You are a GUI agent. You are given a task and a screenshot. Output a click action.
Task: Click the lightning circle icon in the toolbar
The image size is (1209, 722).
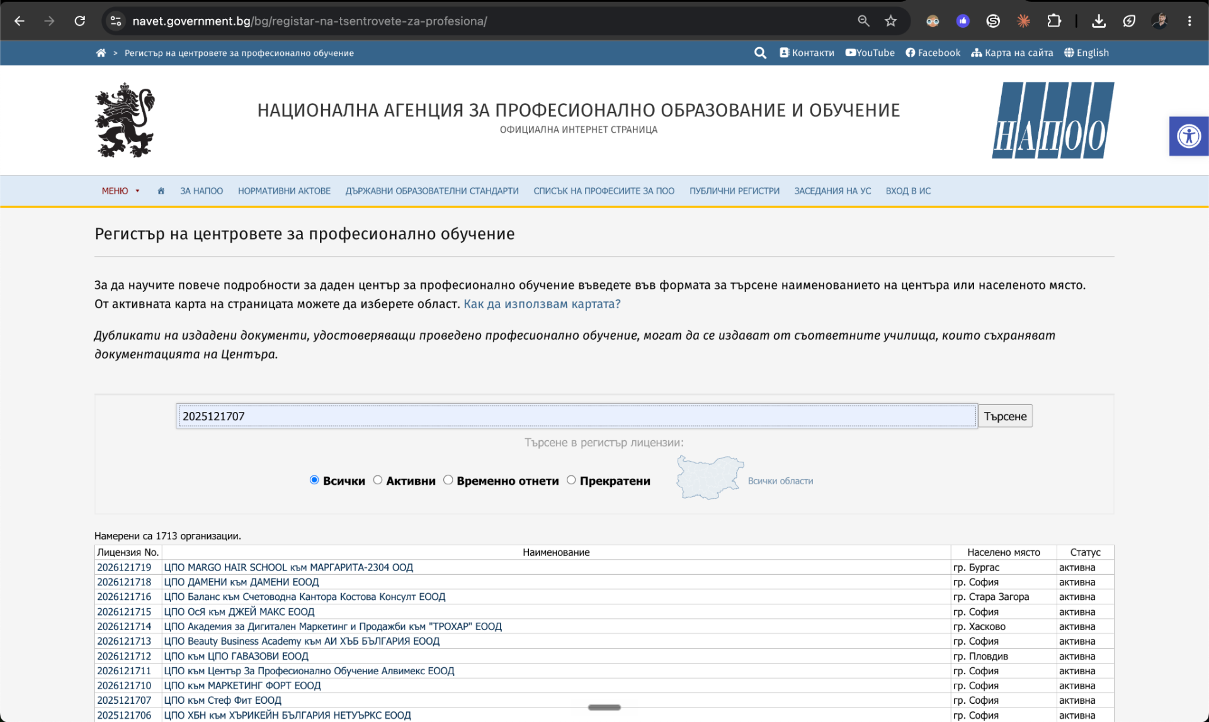click(1129, 21)
